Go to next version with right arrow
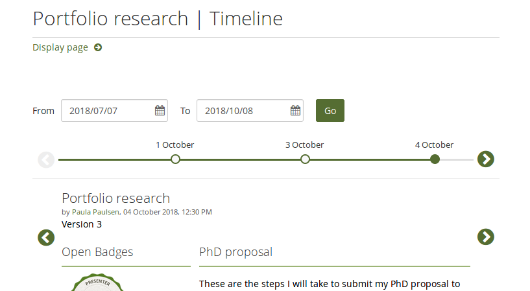Screen dimensions: 530x291 485,237
